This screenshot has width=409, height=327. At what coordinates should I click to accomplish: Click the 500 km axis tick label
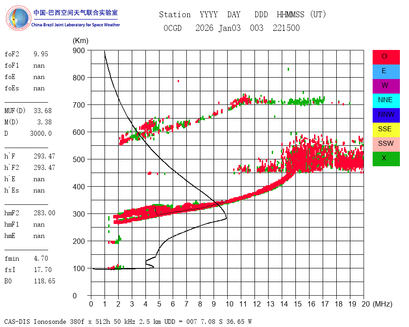79,159
